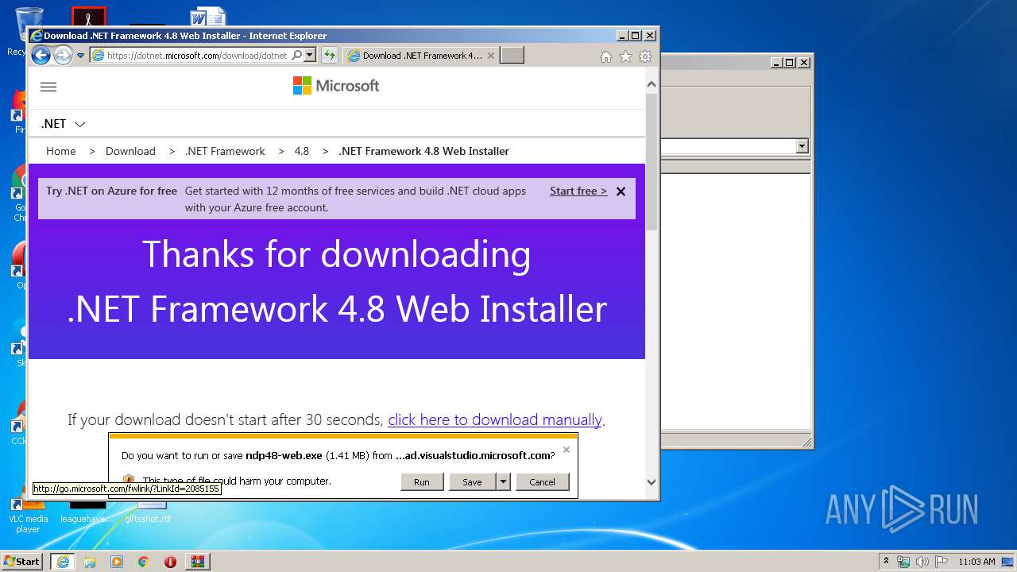Cancel the download prompt
The width and height of the screenshot is (1017, 572).
point(543,482)
